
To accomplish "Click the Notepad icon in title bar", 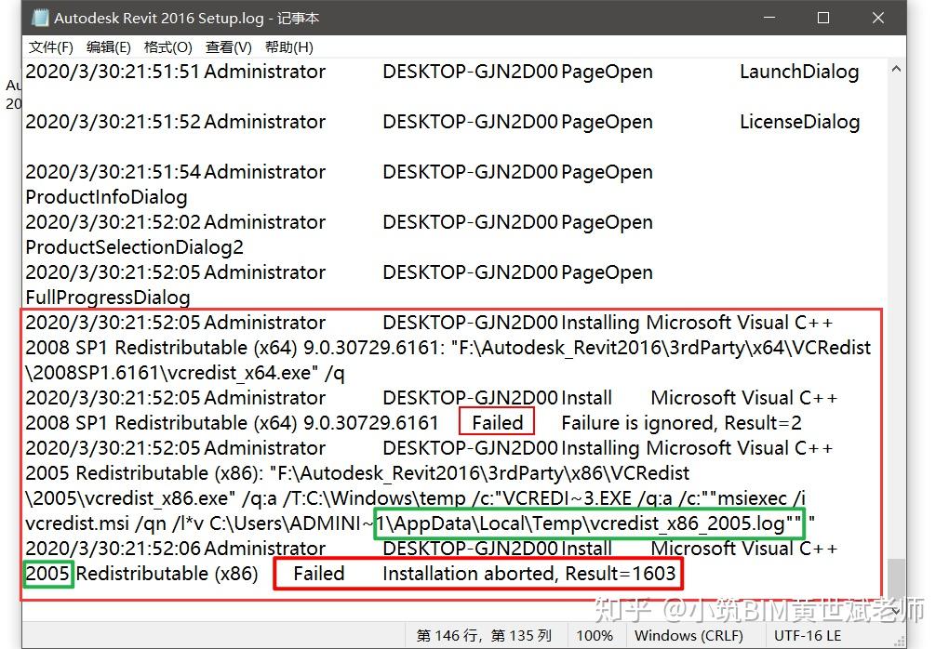I will pyautogui.click(x=40, y=19).
